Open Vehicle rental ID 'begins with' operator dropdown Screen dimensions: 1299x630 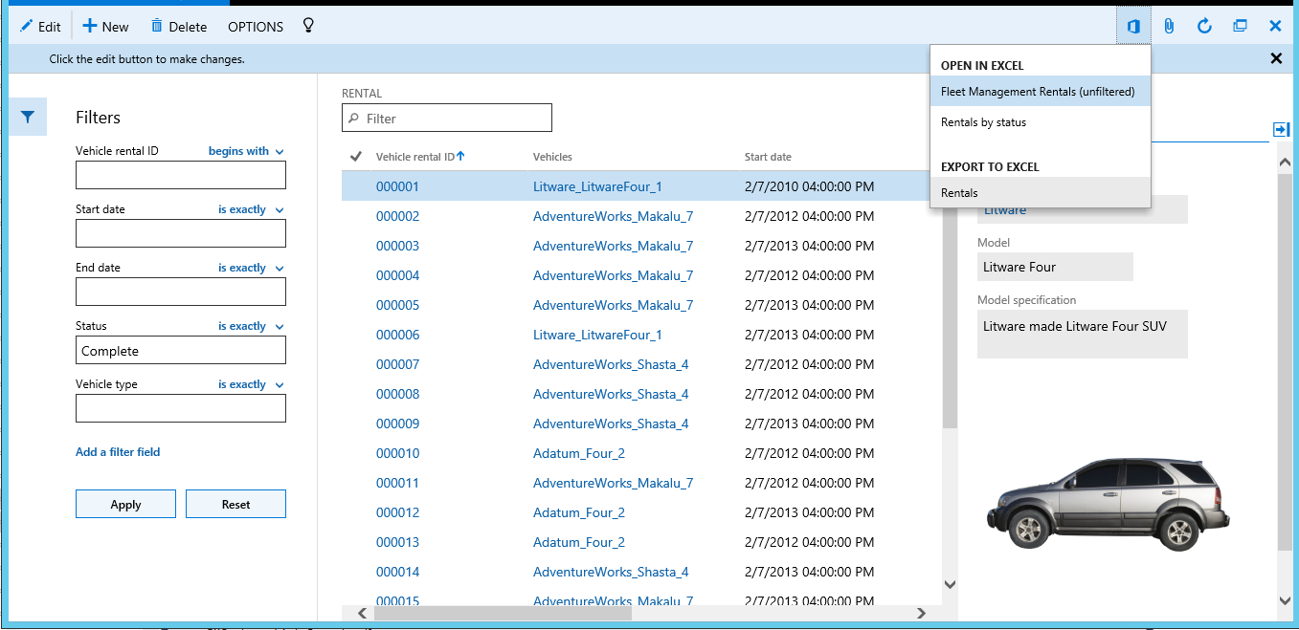click(246, 151)
